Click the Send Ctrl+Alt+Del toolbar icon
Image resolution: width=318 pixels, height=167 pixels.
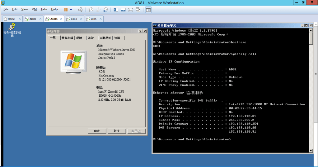[x=80, y=10]
